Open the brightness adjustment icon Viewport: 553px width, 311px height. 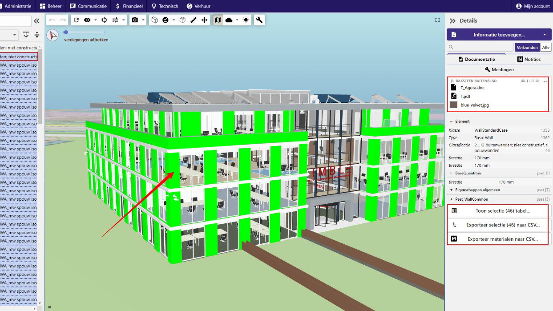click(246, 20)
